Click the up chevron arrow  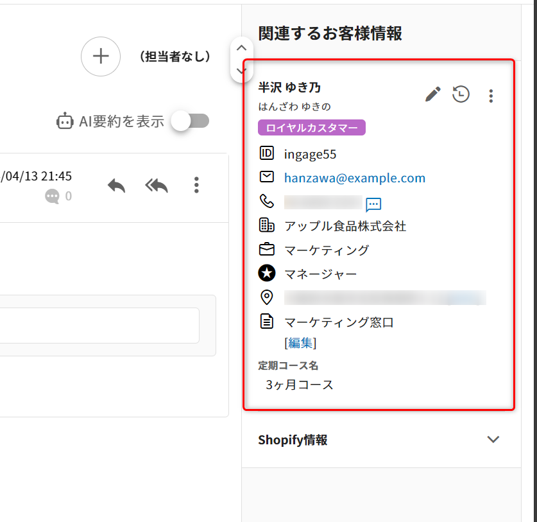(x=241, y=48)
